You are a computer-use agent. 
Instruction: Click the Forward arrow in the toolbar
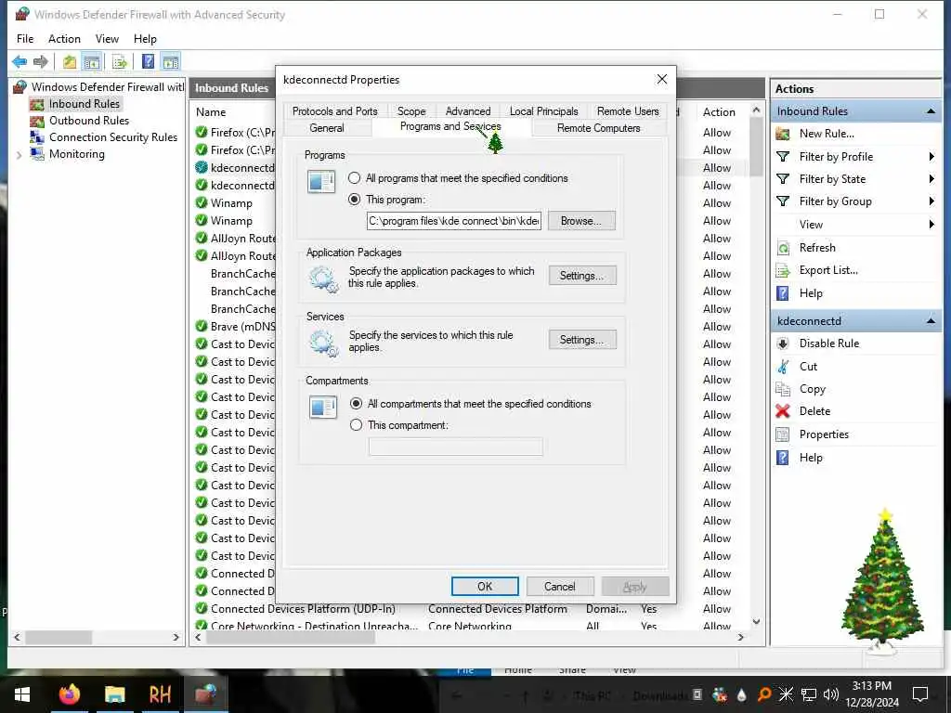pos(41,61)
